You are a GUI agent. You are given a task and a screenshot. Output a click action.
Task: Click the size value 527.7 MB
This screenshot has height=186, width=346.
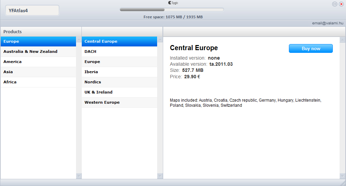(193, 70)
